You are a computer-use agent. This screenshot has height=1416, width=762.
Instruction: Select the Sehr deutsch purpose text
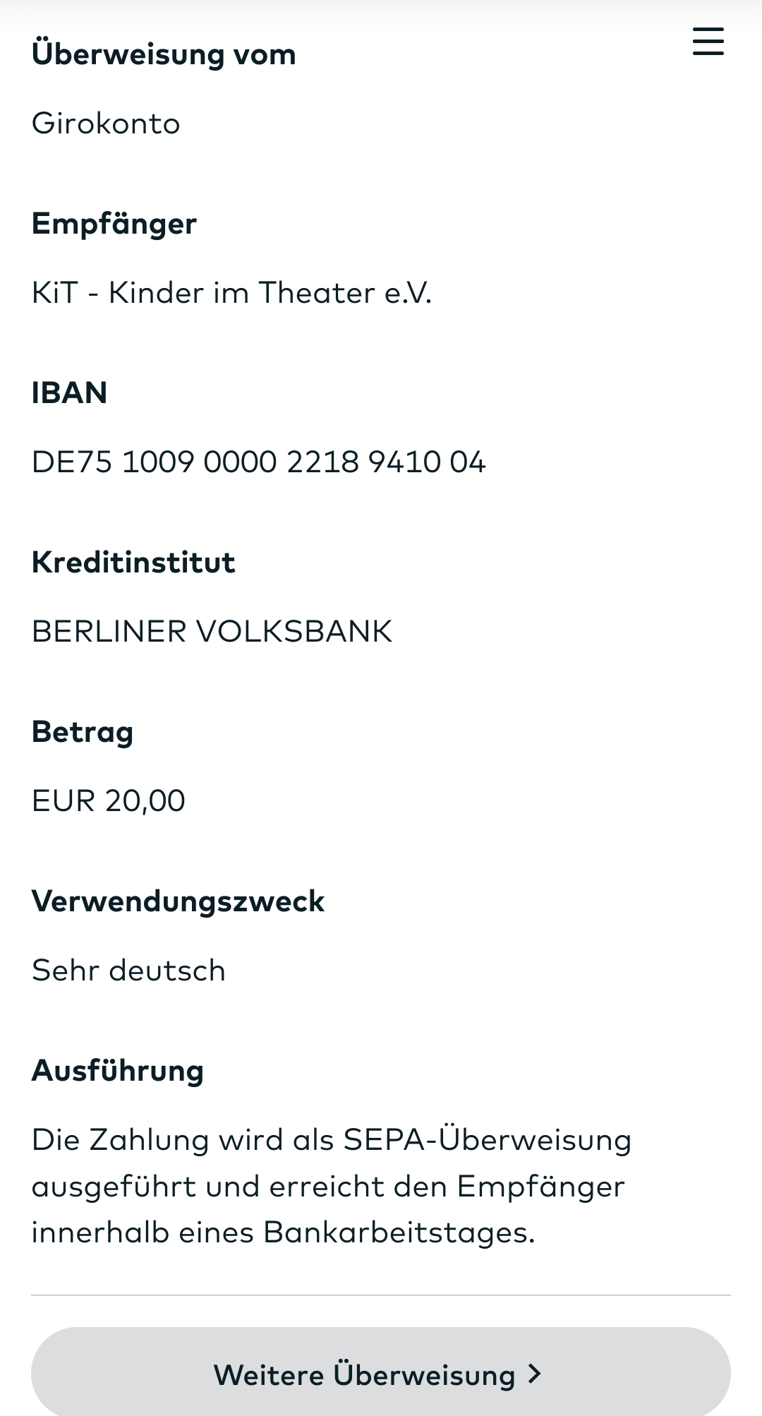(x=128, y=971)
